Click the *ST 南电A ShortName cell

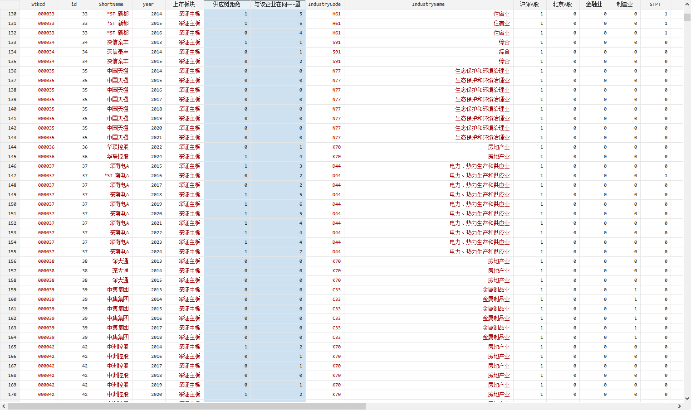[x=117, y=176]
